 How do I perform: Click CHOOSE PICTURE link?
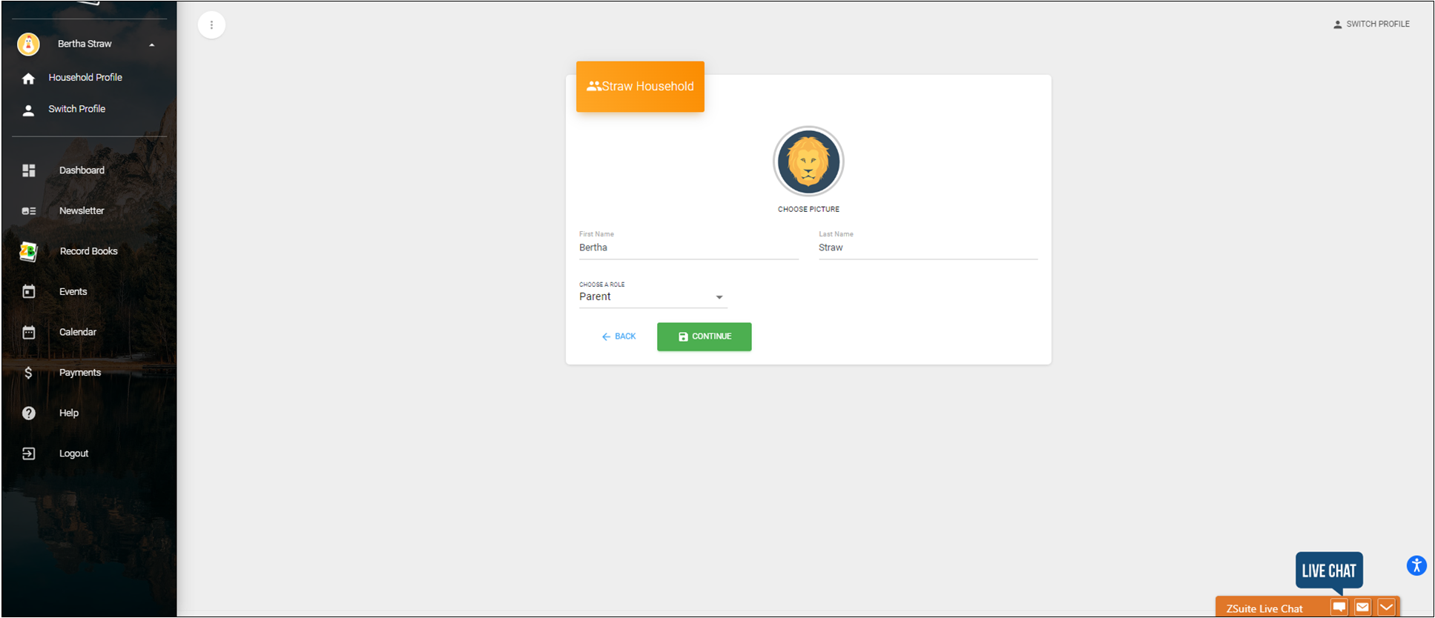click(808, 210)
